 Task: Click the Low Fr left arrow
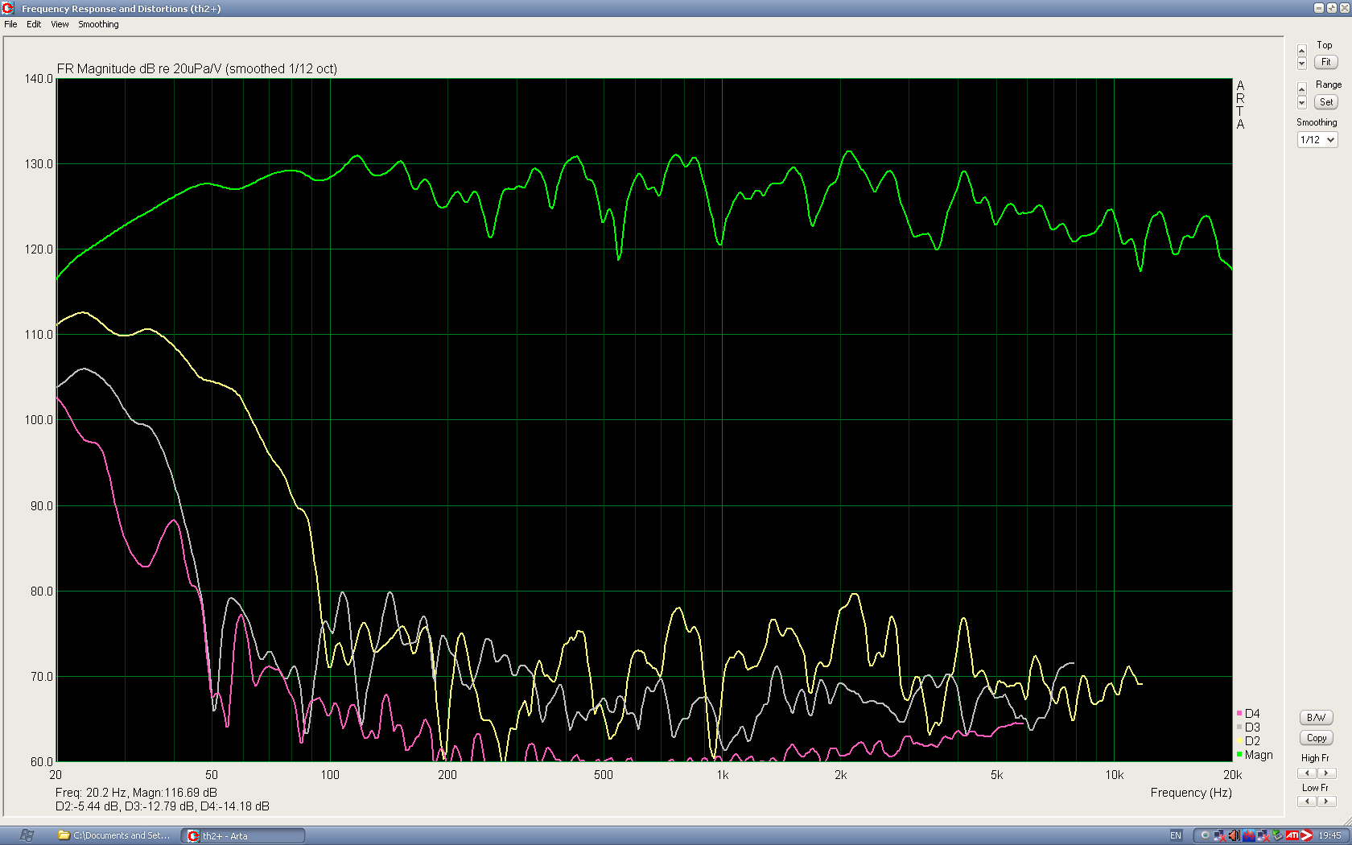click(1308, 802)
